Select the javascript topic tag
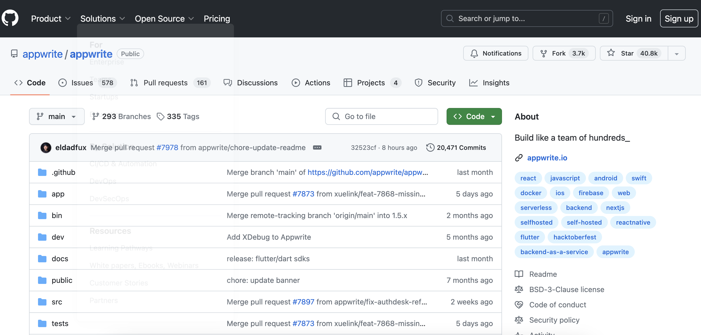701x335 pixels. (x=565, y=178)
